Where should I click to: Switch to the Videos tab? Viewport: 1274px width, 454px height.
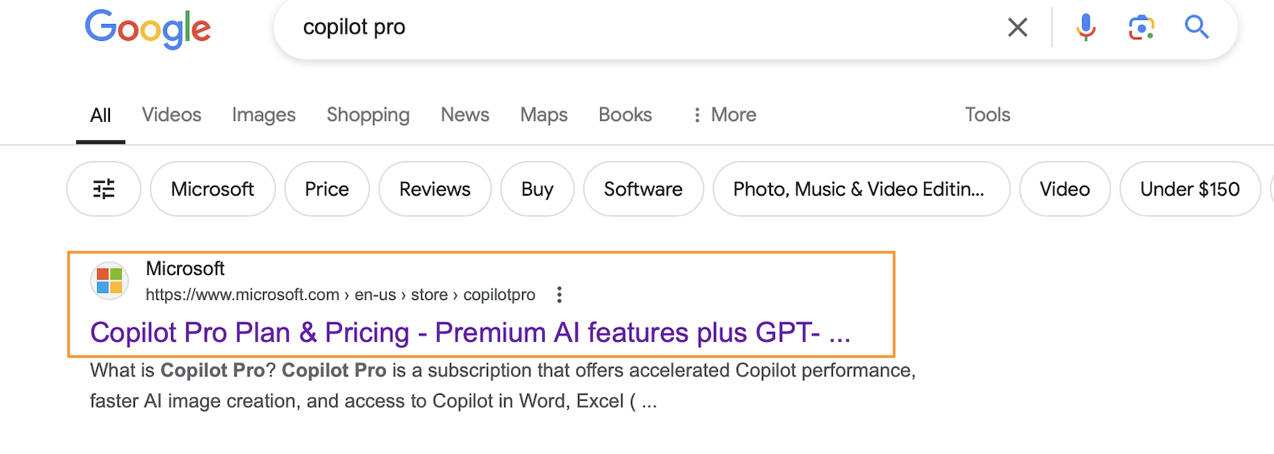pyautogui.click(x=172, y=115)
